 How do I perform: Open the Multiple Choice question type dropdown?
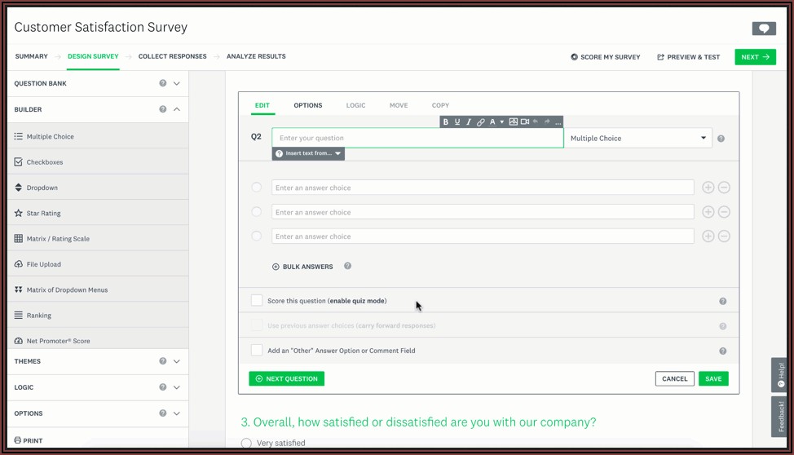click(x=637, y=139)
